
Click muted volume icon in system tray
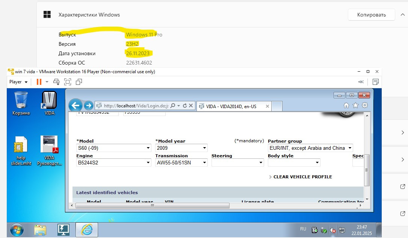point(332,230)
